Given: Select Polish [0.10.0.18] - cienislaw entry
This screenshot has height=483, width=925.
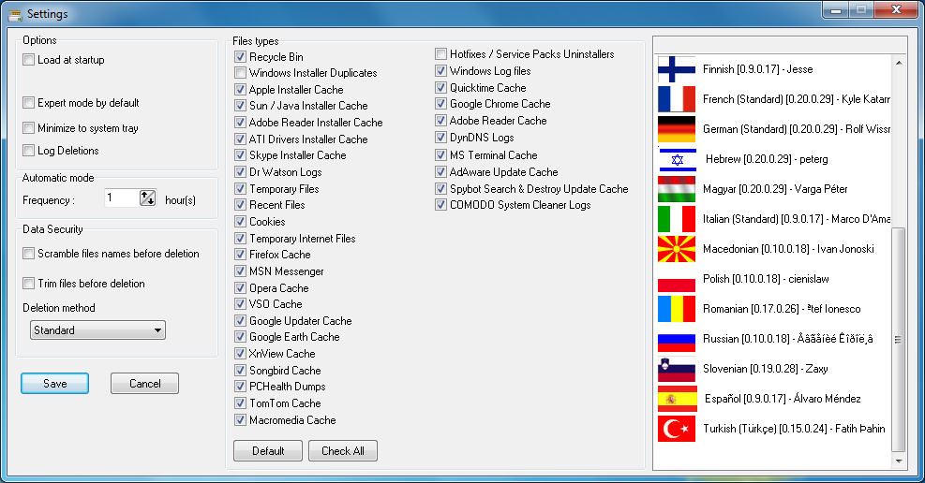Looking at the screenshot, I should [766, 279].
